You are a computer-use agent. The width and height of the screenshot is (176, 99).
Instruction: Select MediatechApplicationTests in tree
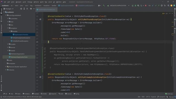coord(19,57)
